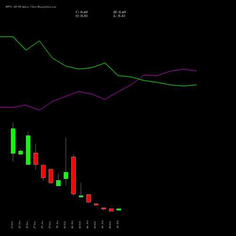Select the red candle above 27 Jan

36,159
